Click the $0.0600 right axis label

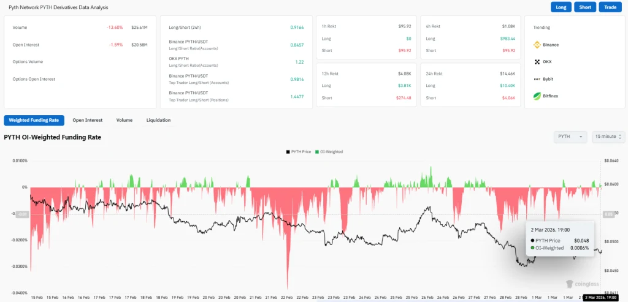611,184
